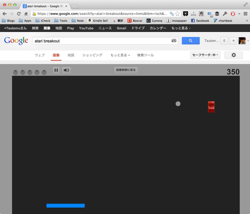250x214 pixels.
Task: Select 地図 in the black Google bar
Action: click(x=58, y=28)
